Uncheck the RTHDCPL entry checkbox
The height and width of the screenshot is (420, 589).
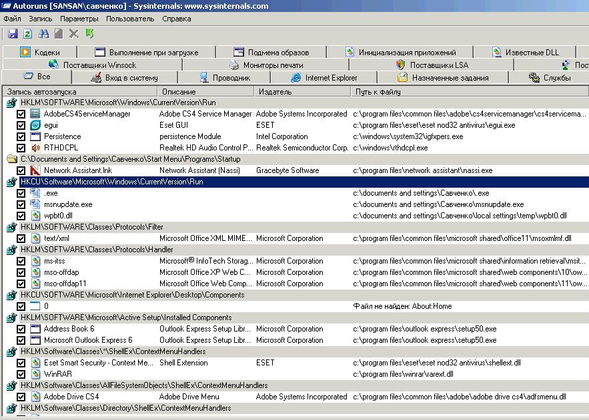pyautogui.click(x=21, y=148)
